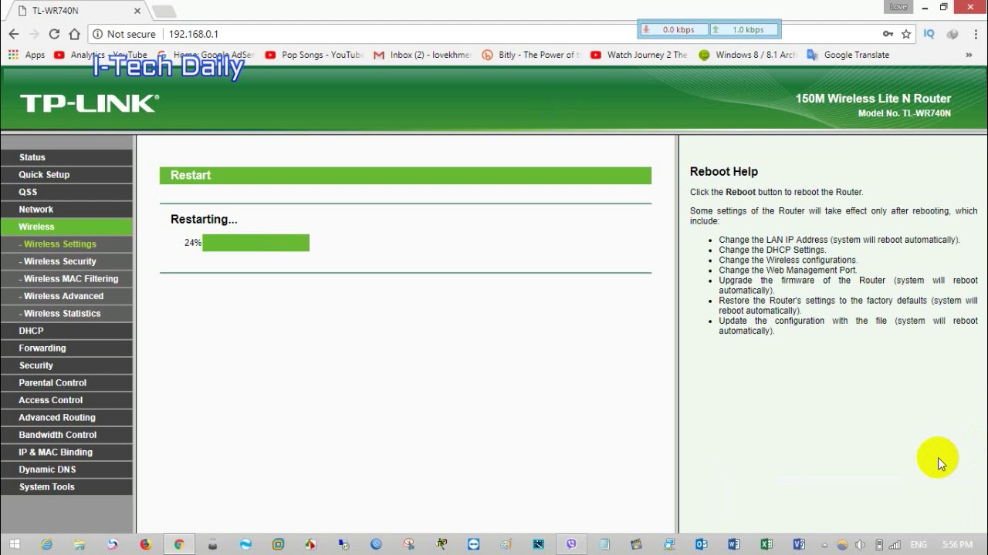Bookmark this page with the star icon
Image resolution: width=988 pixels, height=555 pixels.
(x=906, y=34)
